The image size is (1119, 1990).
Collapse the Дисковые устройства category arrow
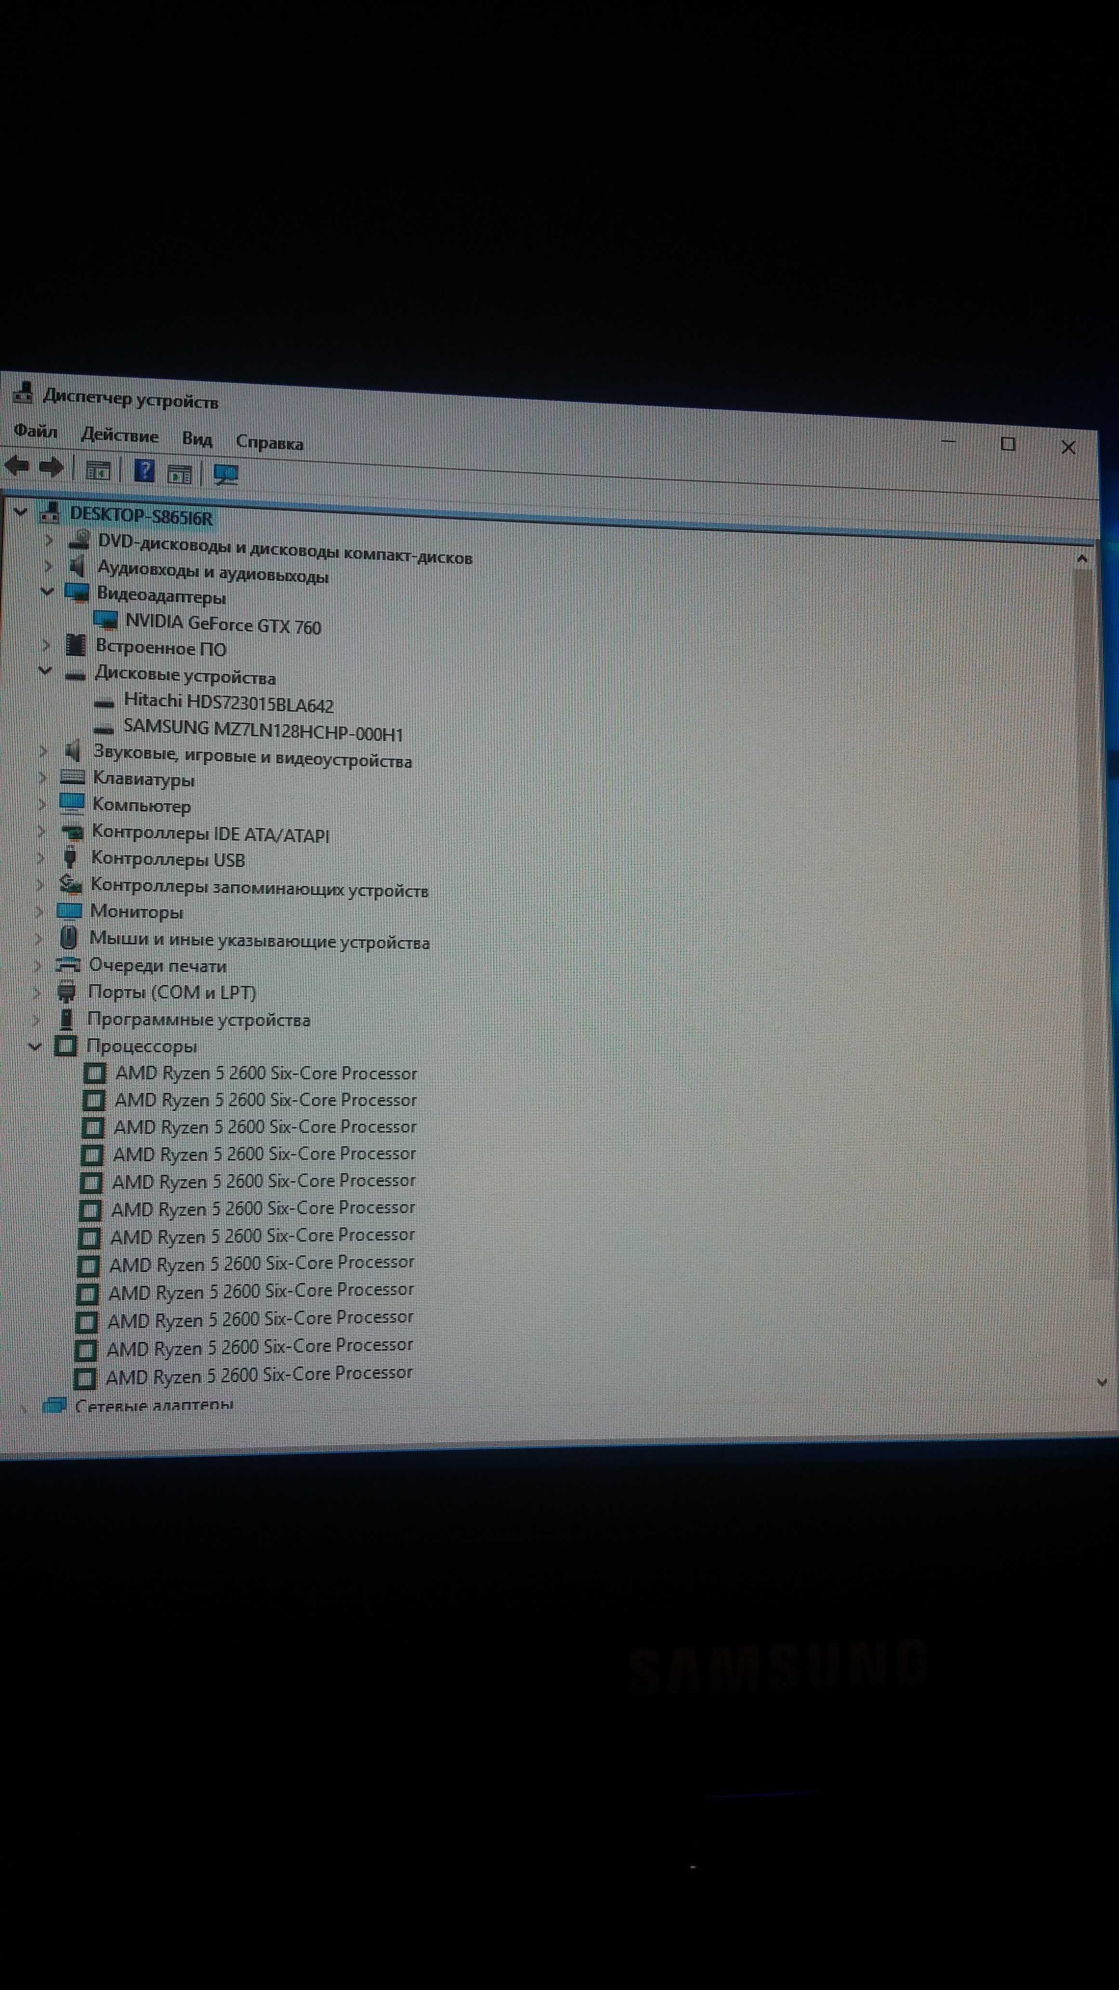tap(45, 670)
